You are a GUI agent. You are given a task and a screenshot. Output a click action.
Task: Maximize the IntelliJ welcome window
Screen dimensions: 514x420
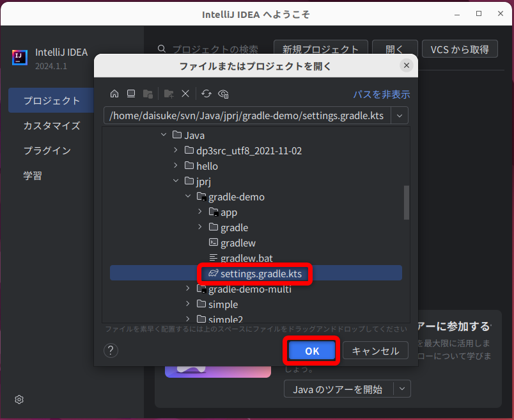(x=479, y=13)
